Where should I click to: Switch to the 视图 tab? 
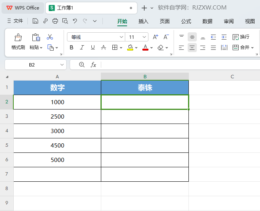click(x=250, y=21)
